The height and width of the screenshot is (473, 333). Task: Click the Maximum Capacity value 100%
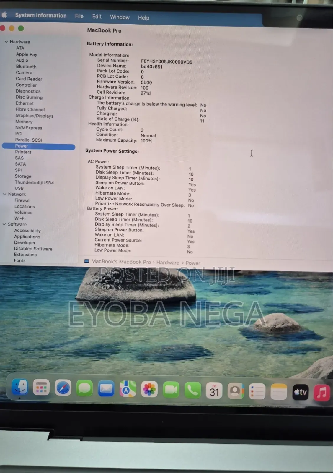[146, 141]
